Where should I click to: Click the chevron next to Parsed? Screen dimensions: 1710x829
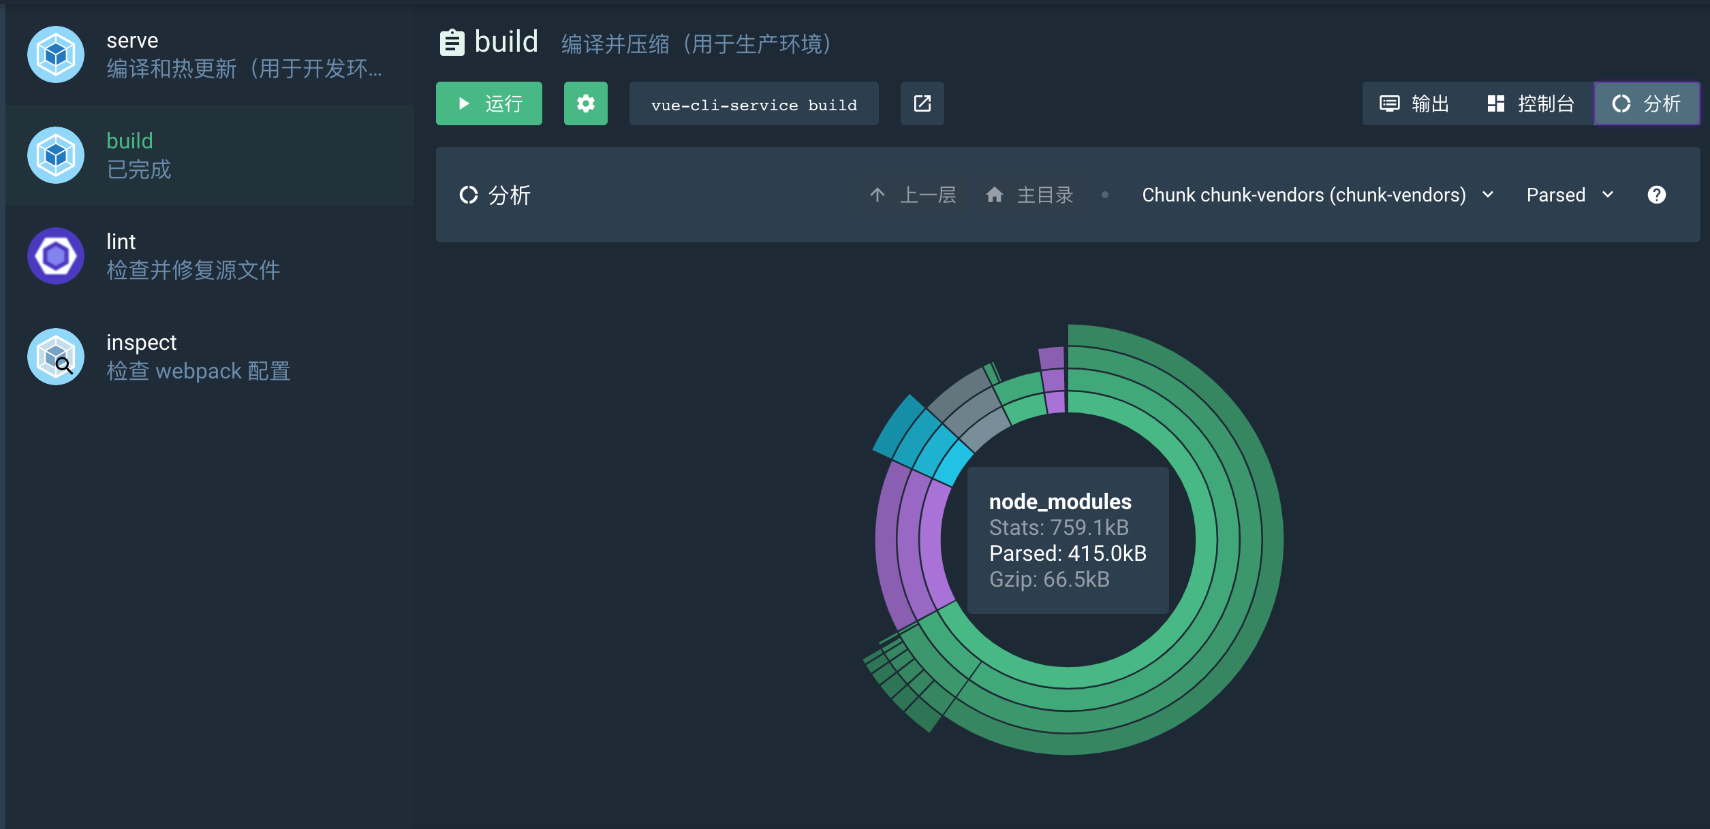click(1608, 195)
